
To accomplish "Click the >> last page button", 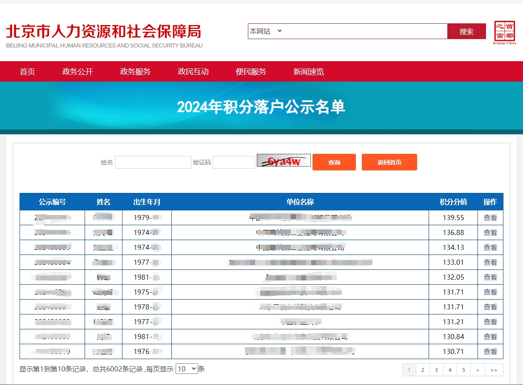I will click(494, 370).
